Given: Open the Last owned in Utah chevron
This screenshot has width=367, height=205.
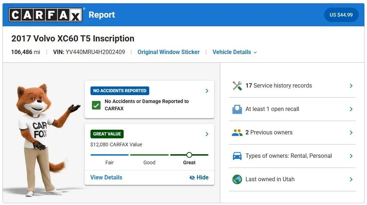Looking at the screenshot, I should click(x=351, y=179).
